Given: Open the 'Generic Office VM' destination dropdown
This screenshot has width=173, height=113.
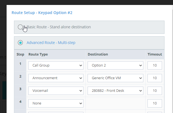Looking at the screenshot, I should pos(115,78).
